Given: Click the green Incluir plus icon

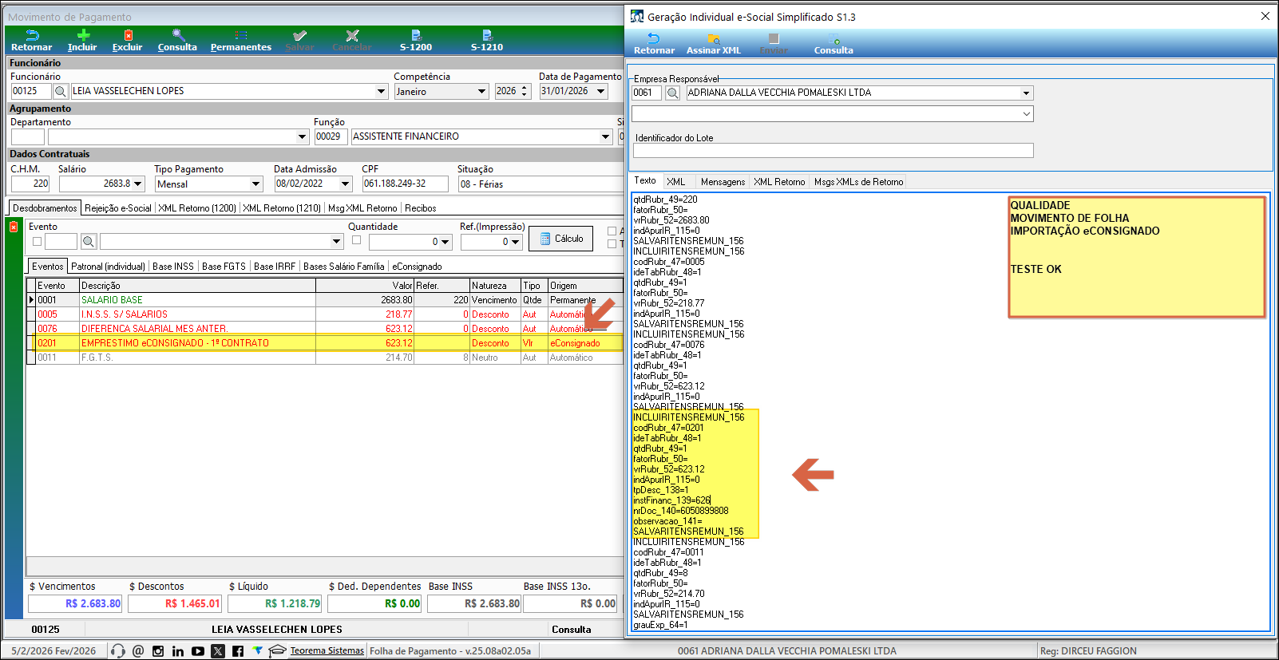Looking at the screenshot, I should click(82, 37).
